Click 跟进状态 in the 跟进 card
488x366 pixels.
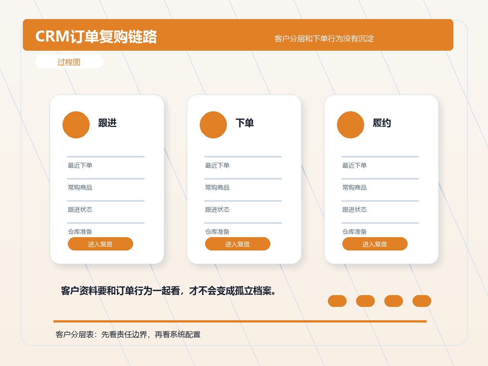click(x=80, y=210)
